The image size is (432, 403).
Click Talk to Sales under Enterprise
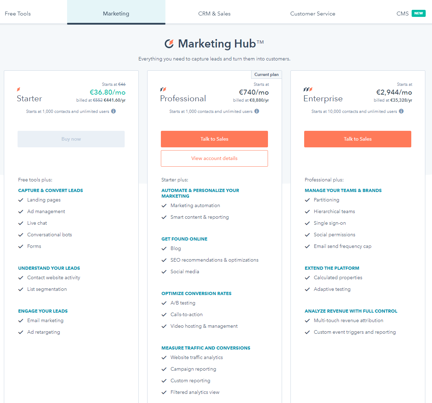[358, 139]
